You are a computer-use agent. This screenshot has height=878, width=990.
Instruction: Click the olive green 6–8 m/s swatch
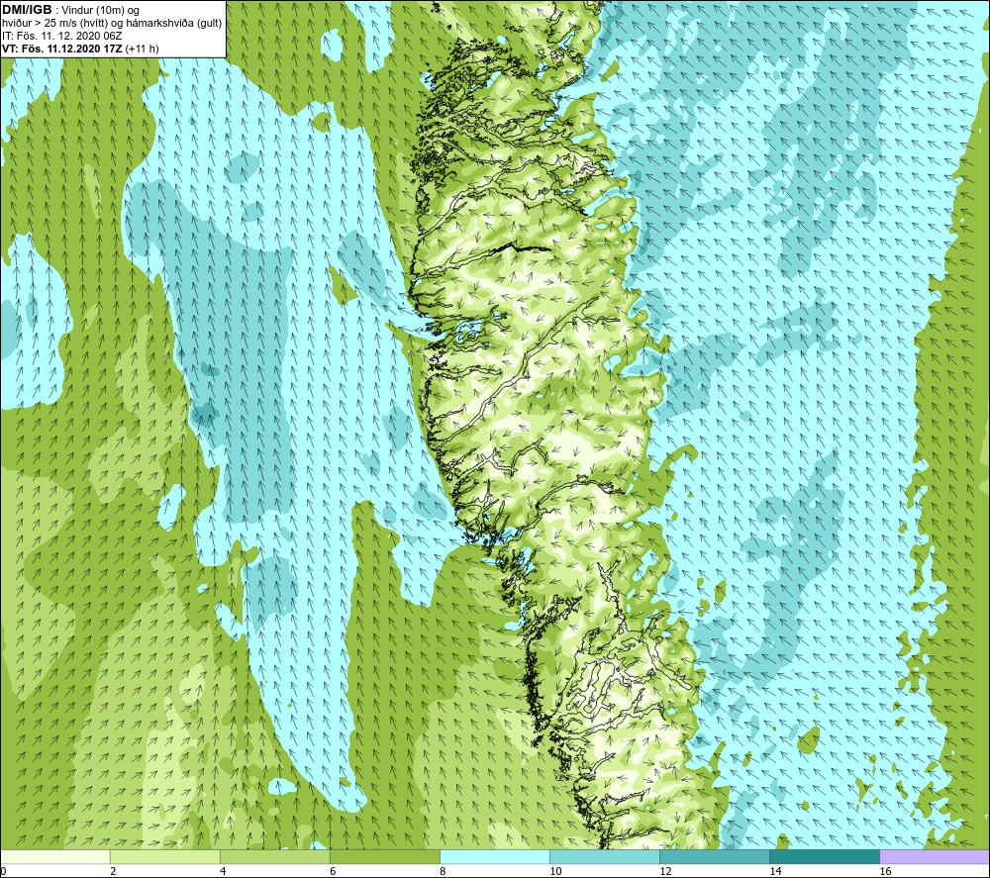pyautogui.click(x=385, y=856)
